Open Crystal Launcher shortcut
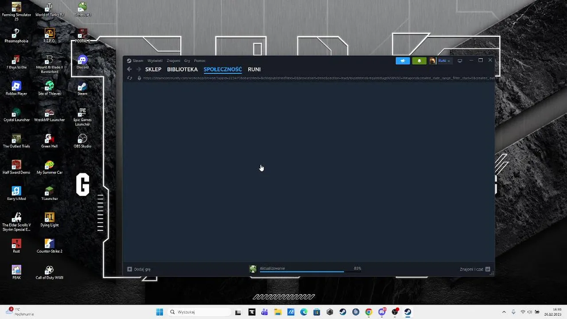Viewport: 567px width, 319px height. coord(16,114)
